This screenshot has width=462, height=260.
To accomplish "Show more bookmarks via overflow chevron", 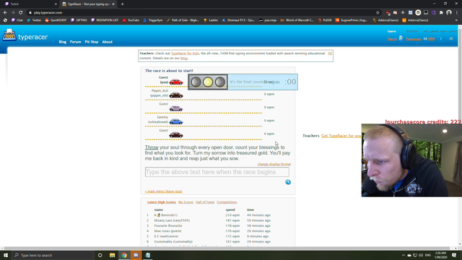I will [x=456, y=20].
